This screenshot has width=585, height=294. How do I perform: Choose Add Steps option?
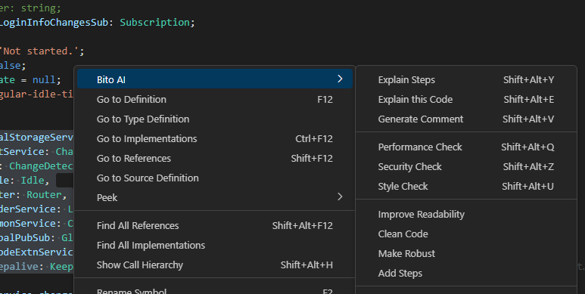(x=466, y=273)
